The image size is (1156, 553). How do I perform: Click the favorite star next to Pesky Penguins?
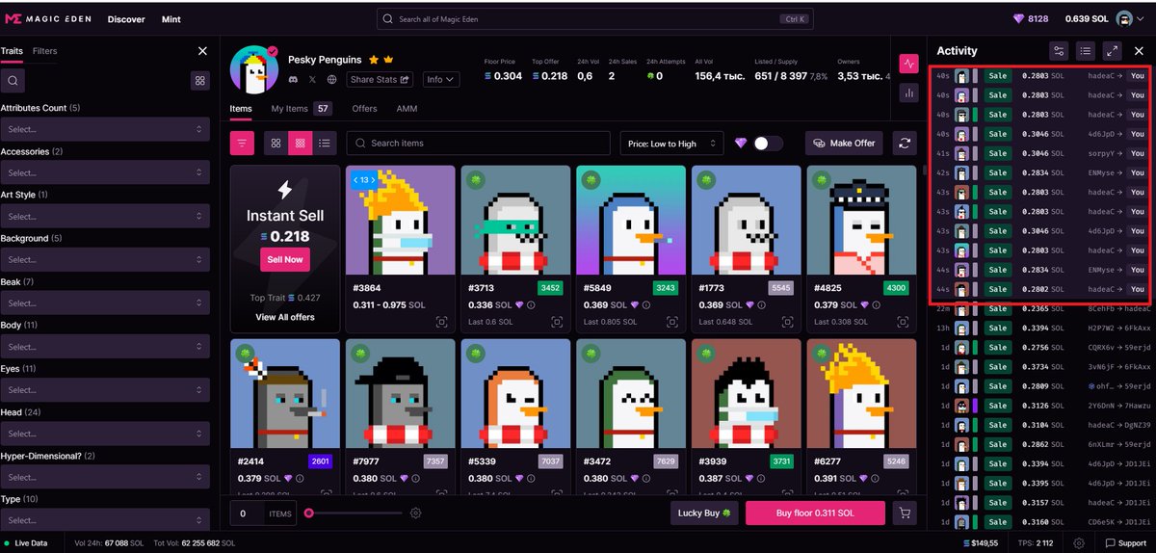pos(373,60)
